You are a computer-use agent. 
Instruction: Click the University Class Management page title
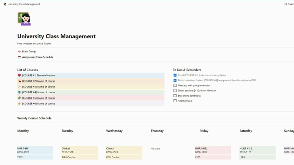click(x=56, y=36)
